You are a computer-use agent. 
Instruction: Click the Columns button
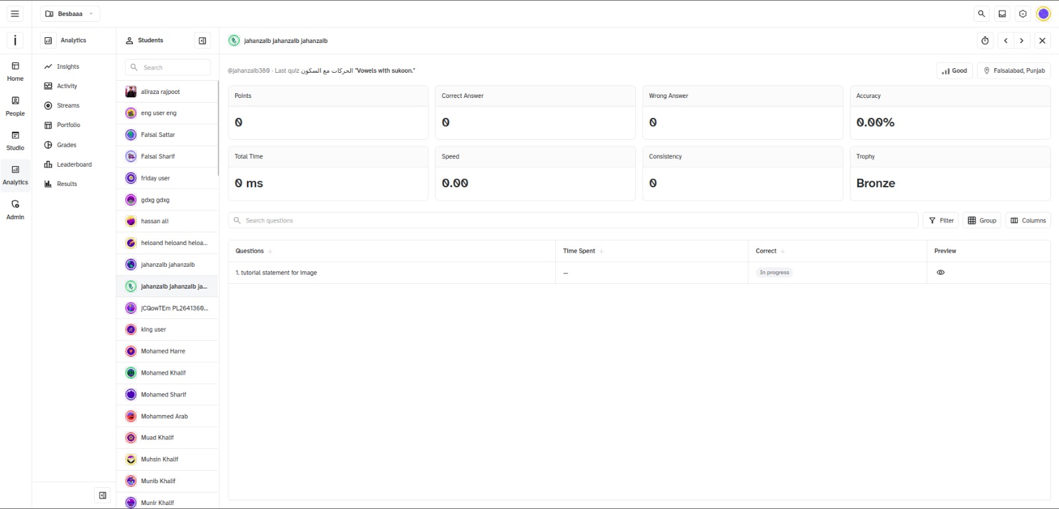[x=1028, y=220]
